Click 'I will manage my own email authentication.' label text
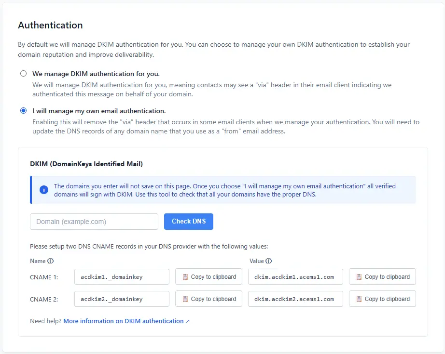 99,111
